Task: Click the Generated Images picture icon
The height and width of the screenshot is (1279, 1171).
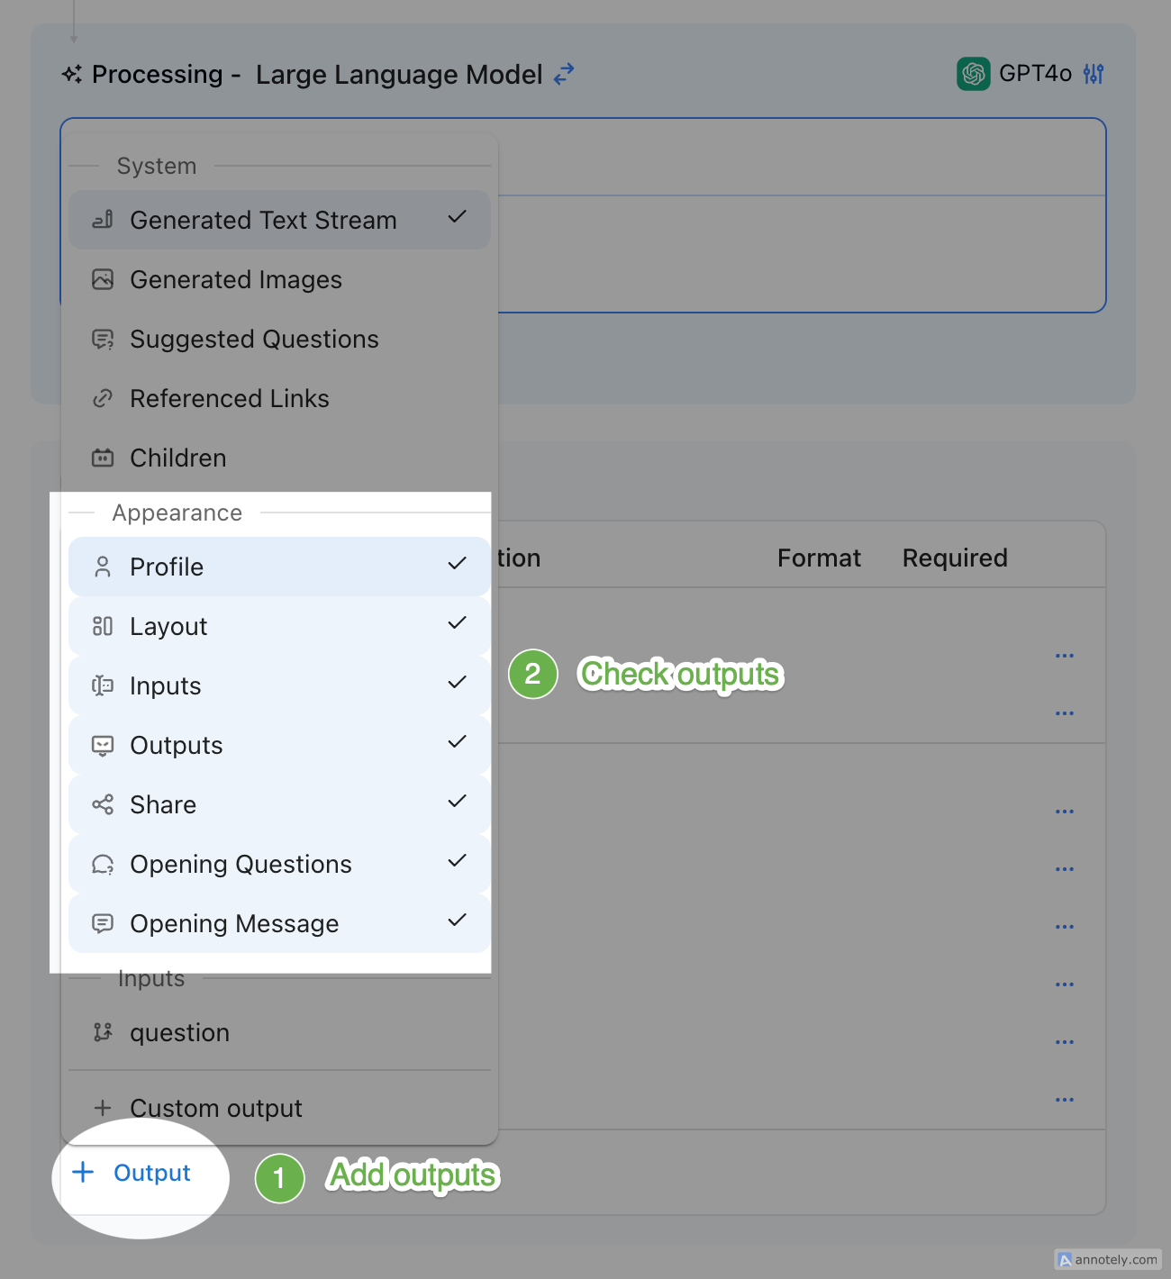Action: (x=103, y=279)
